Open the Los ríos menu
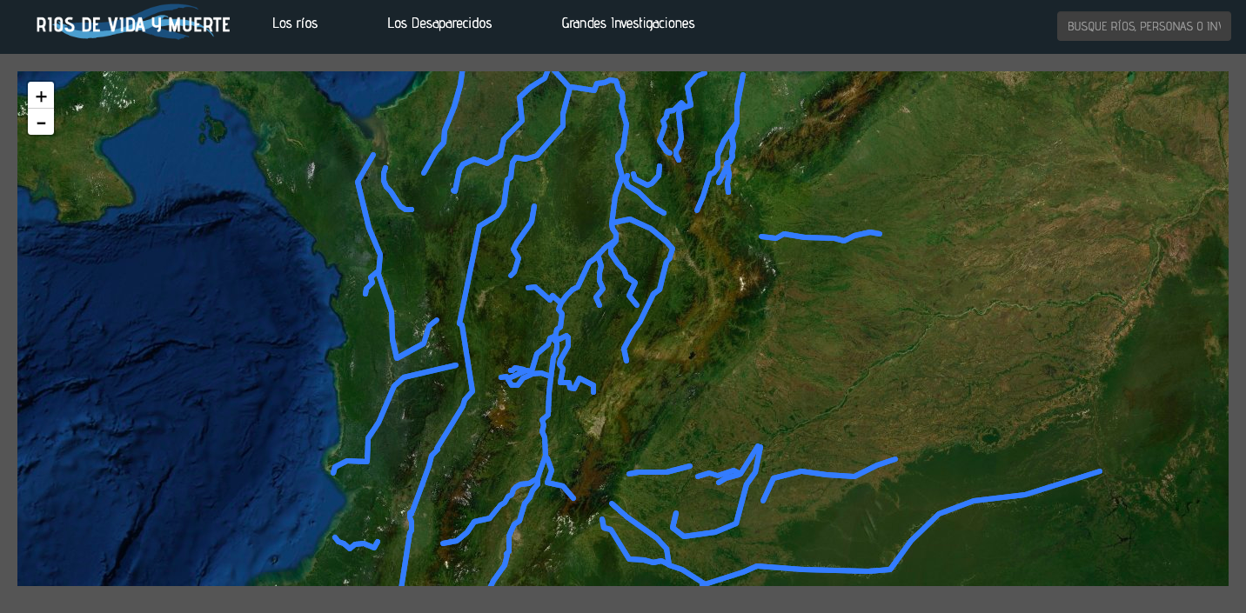The height and width of the screenshot is (613, 1246). 295,23
